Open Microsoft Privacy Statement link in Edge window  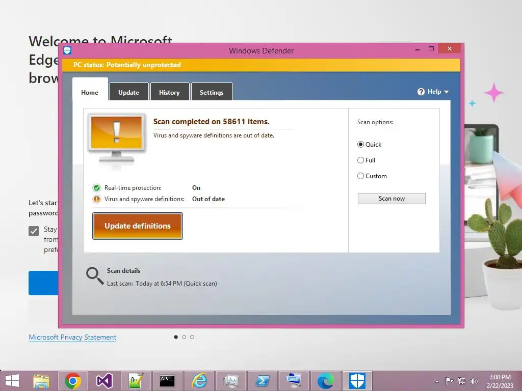tap(72, 337)
